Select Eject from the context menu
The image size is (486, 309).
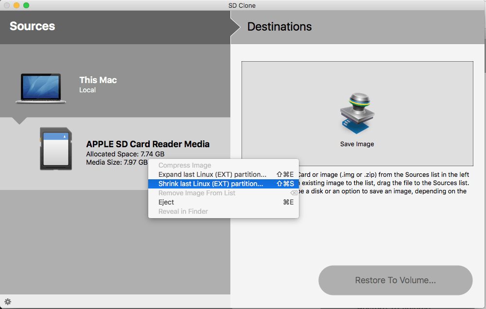pyautogui.click(x=224, y=203)
